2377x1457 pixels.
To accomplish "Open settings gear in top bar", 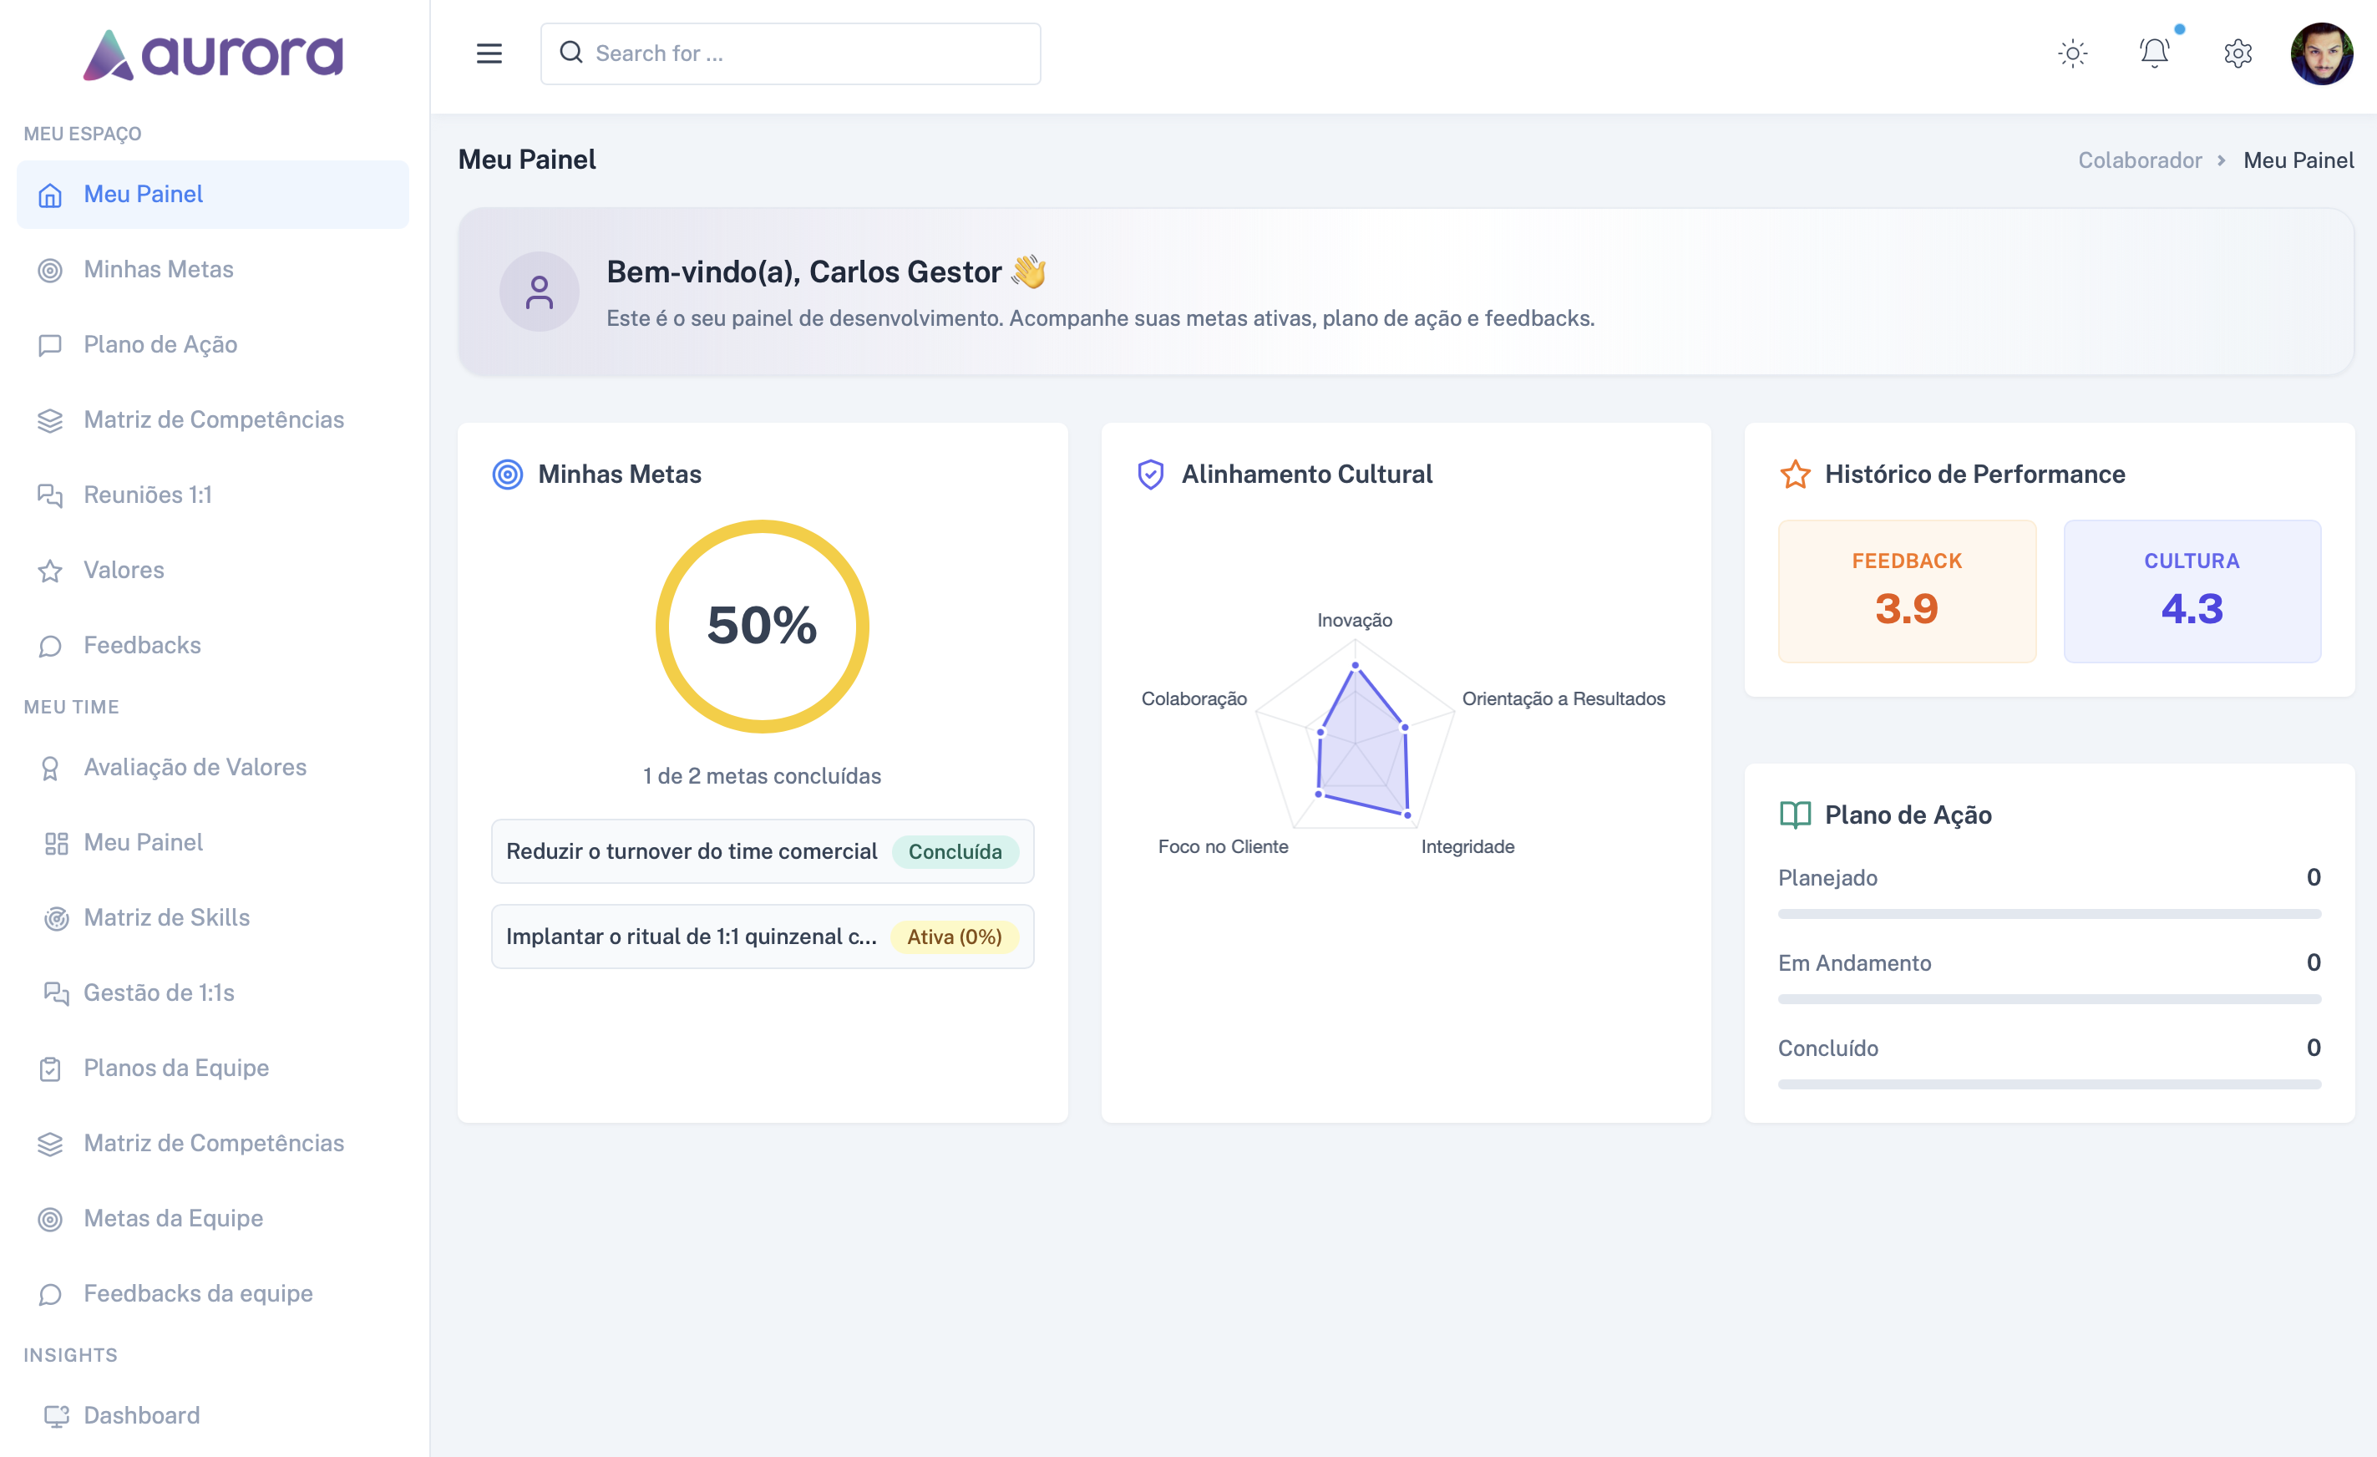I will click(x=2238, y=53).
